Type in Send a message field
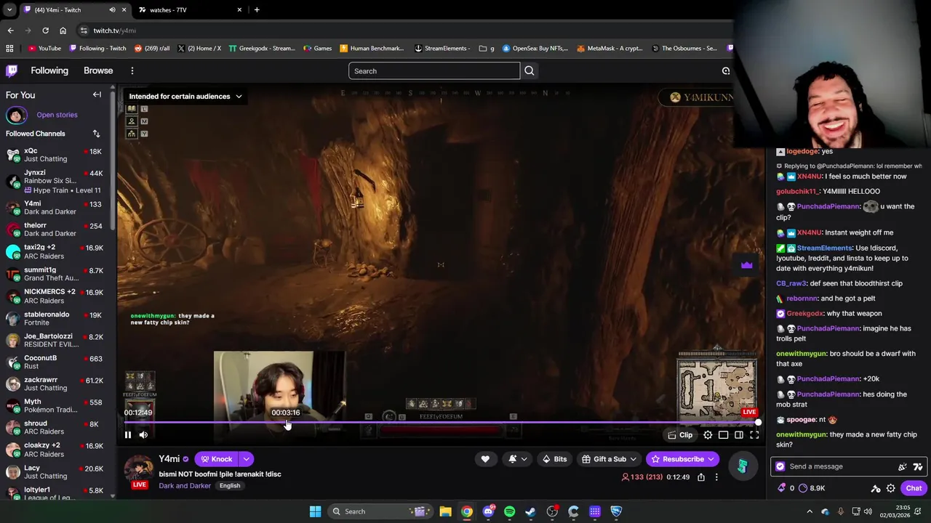This screenshot has width=931, height=523. (835, 466)
